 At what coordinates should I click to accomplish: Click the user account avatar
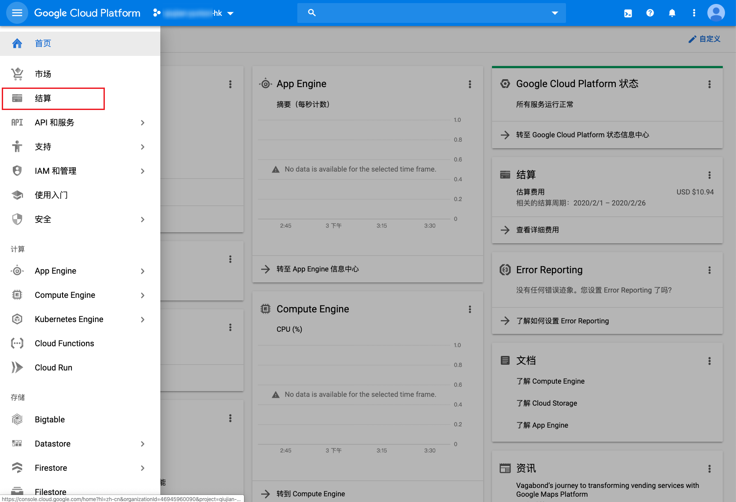716,13
